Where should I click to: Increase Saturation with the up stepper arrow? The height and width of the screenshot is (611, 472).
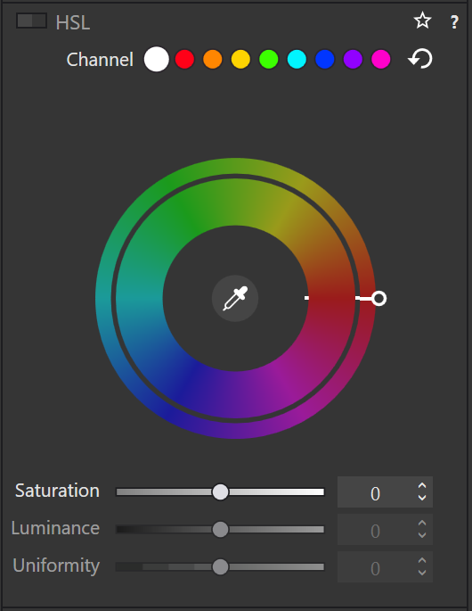point(422,486)
